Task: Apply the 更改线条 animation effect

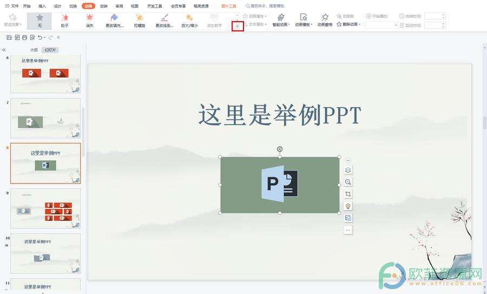Action: 164,21
